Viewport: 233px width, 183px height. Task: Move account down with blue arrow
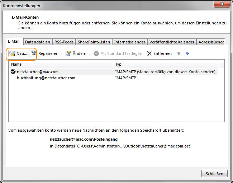[x=187, y=53]
